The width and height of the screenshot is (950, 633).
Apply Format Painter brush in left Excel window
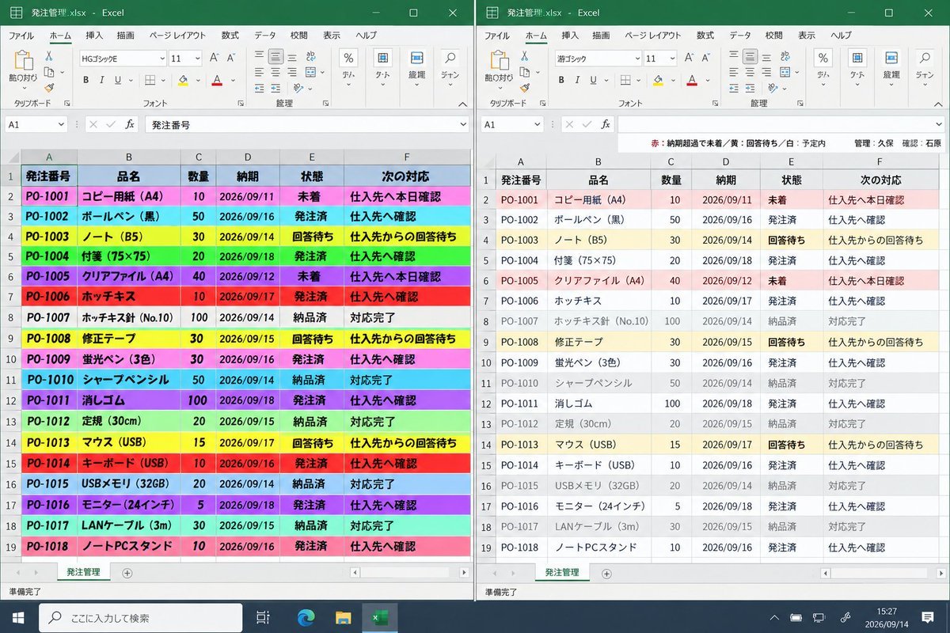pyautogui.click(x=49, y=88)
